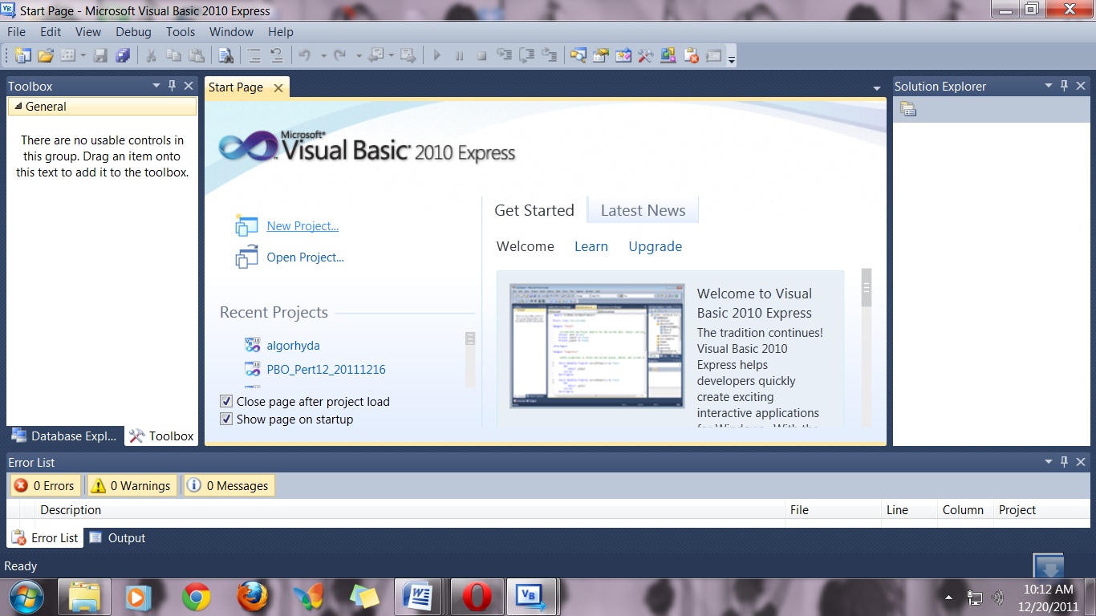Open the Tools menu
The height and width of the screenshot is (616, 1096).
point(181,32)
